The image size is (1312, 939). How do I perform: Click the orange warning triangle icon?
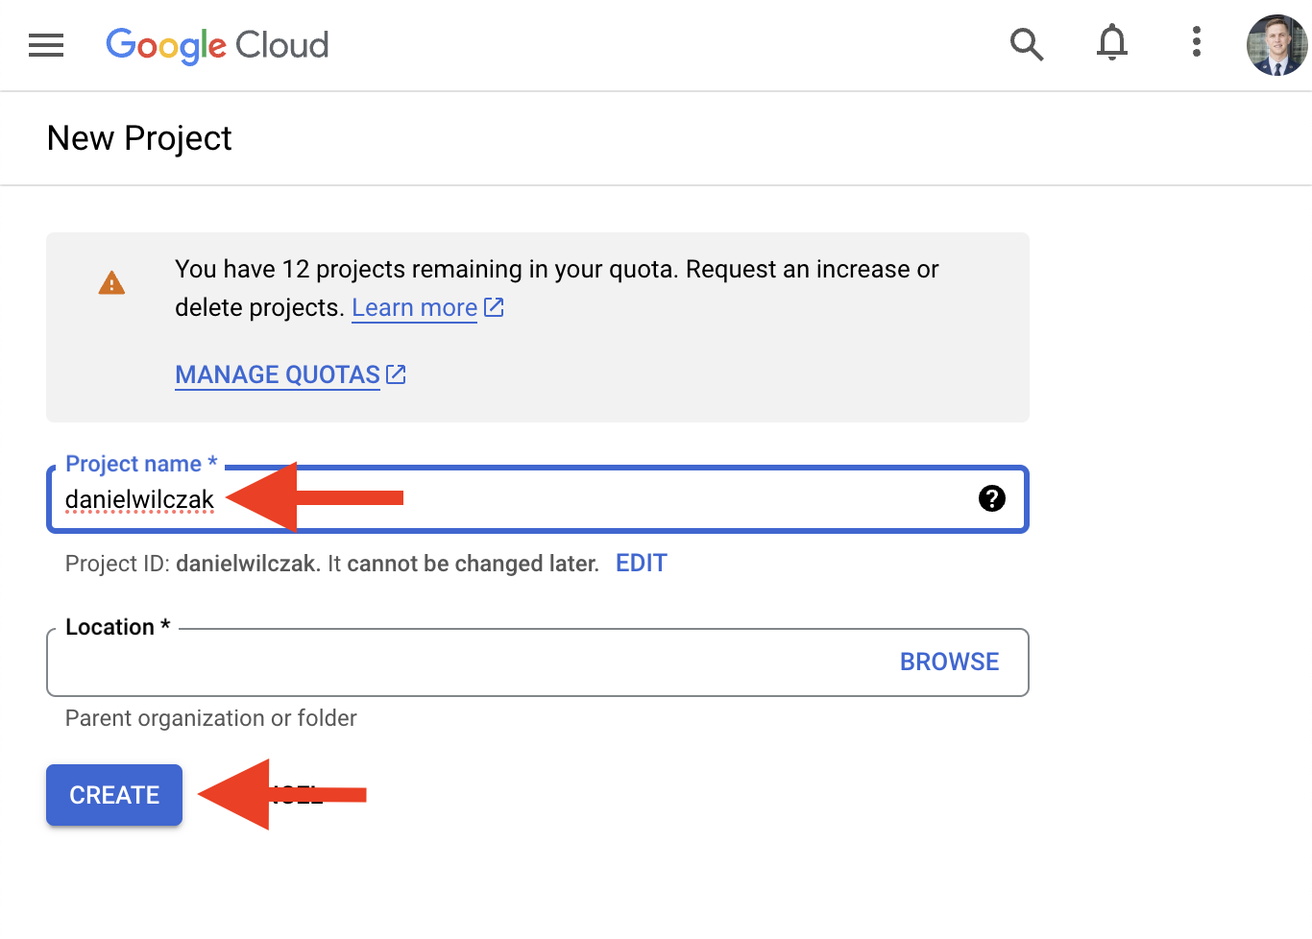[111, 283]
